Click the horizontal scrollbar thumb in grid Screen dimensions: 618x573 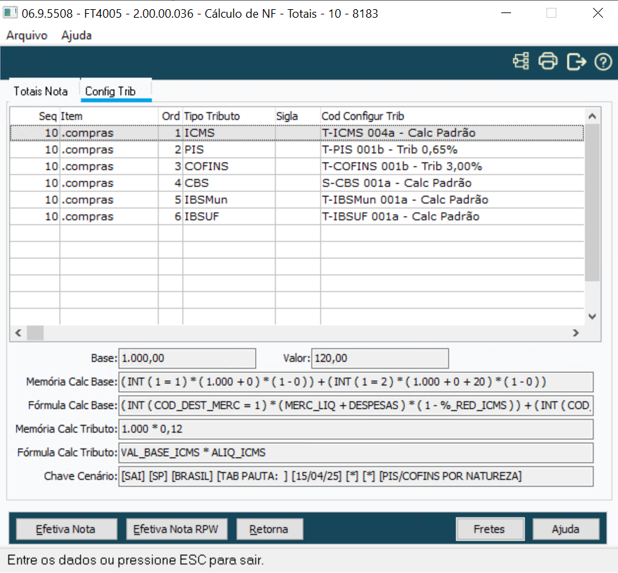pos(35,333)
